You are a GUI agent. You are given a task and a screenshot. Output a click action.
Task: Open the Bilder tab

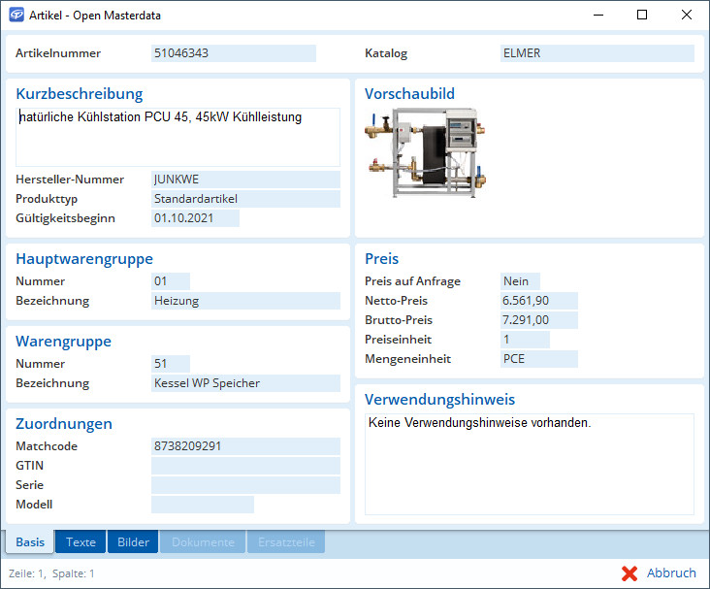[x=133, y=542]
